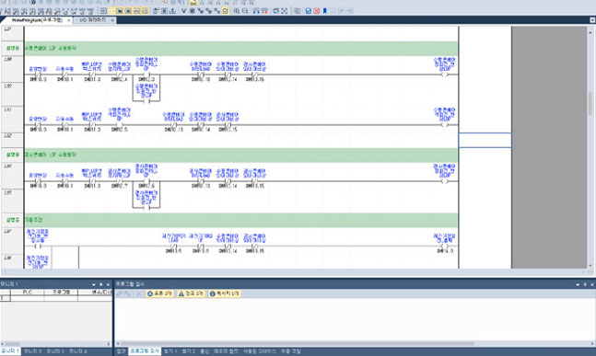Click the V-shaped toolbar icon
596x356 pixels.
(183, 11)
